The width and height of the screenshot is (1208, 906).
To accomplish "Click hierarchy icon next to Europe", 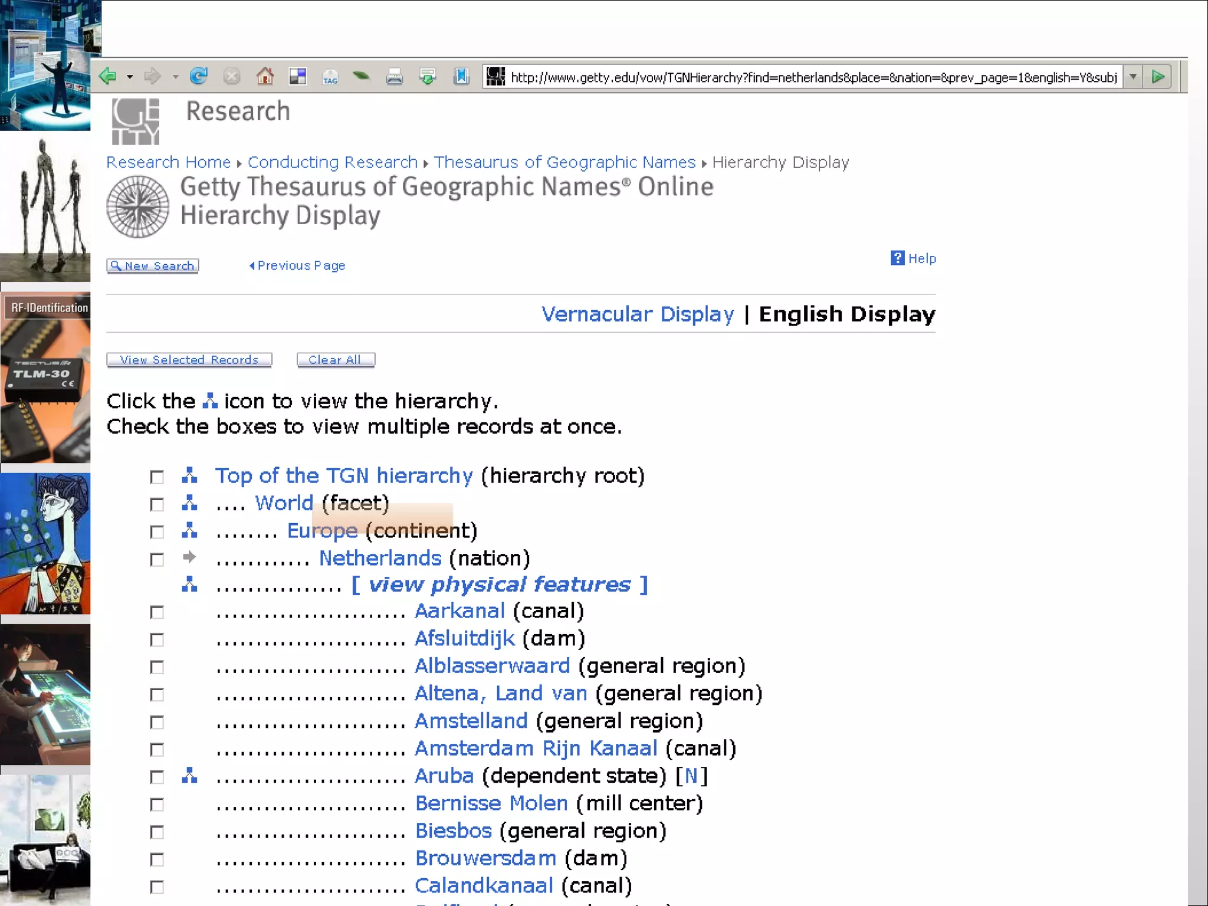I will tap(189, 530).
